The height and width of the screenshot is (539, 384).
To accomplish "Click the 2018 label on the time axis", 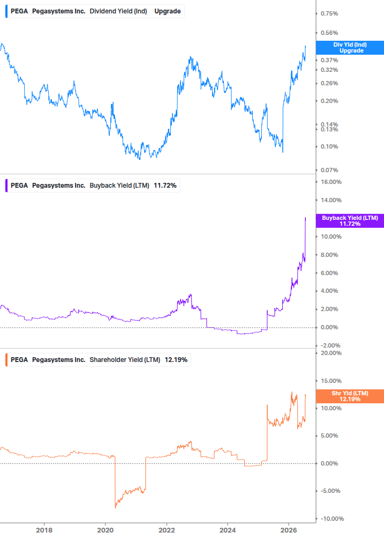I will tap(44, 530).
